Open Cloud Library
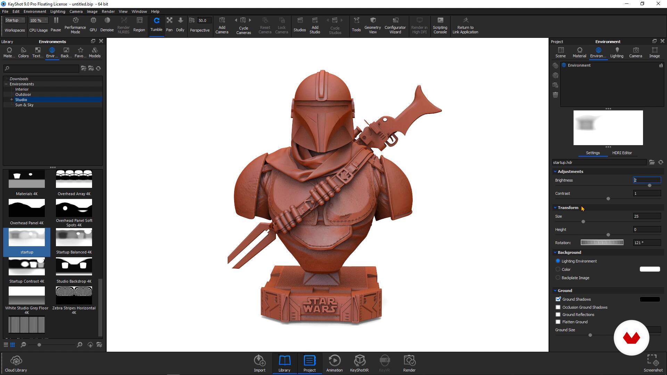This screenshot has width=667, height=375. point(16,364)
